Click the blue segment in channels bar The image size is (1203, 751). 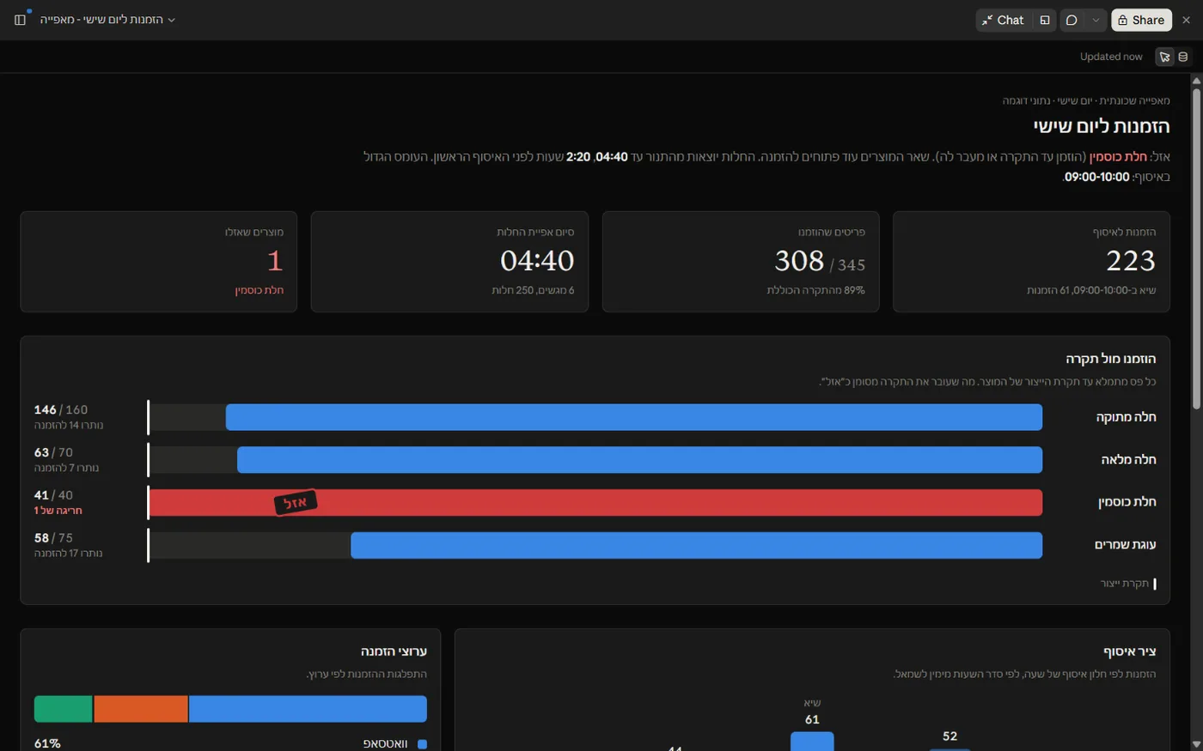308,709
